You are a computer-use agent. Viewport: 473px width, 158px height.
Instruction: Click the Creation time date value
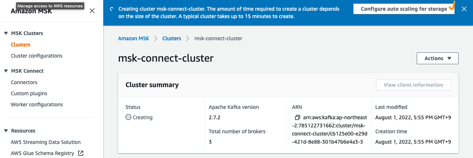(x=413, y=142)
